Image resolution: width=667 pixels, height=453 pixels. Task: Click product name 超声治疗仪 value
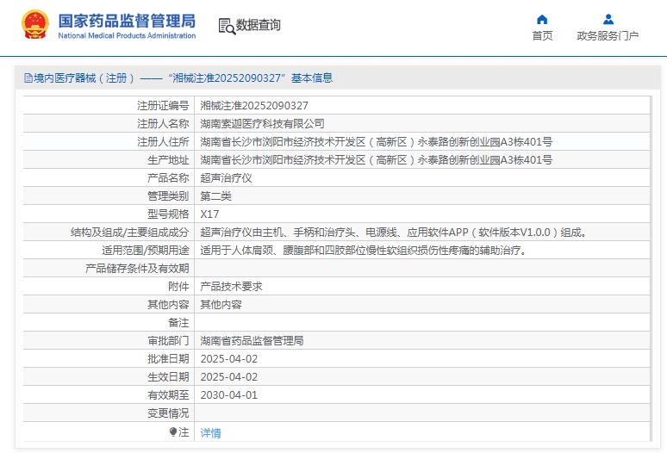[226, 178]
